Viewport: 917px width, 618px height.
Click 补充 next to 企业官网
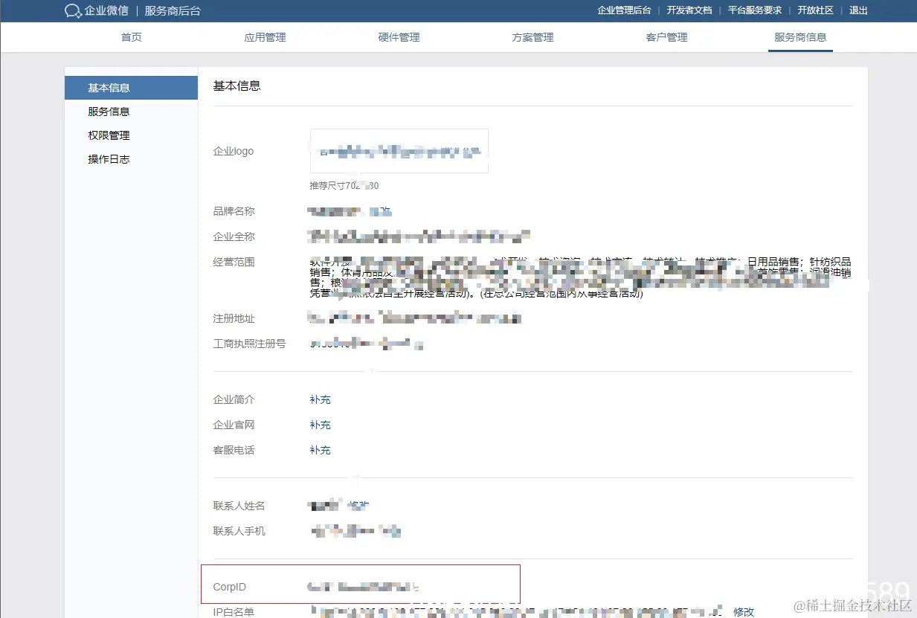pyautogui.click(x=320, y=425)
